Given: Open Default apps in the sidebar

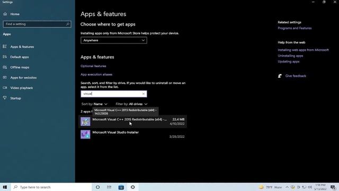Looking at the screenshot, I should coord(16,57).
